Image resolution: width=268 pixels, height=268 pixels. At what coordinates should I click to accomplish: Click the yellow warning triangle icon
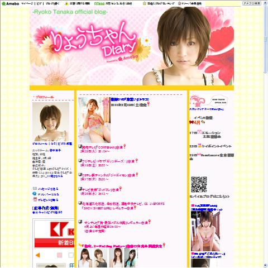coord(66,3)
